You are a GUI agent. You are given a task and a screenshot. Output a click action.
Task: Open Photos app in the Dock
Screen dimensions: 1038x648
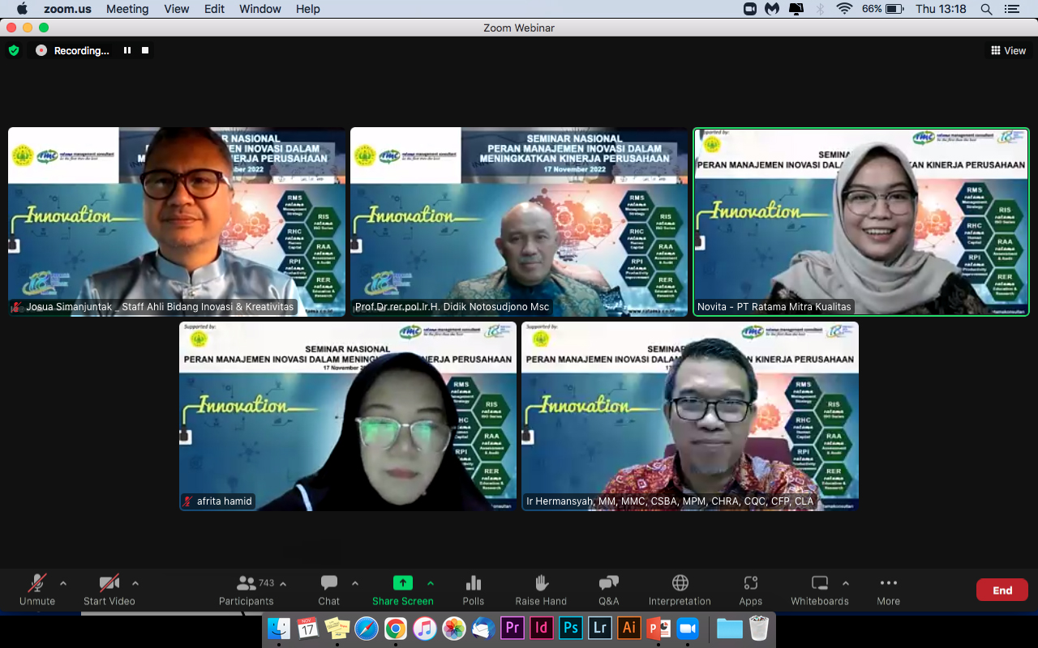(x=454, y=628)
